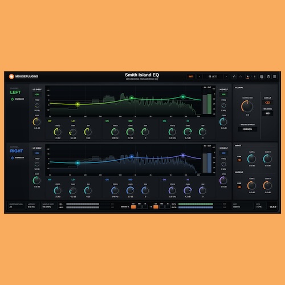Toggle Left channel MID band ON

[x=107, y=121]
